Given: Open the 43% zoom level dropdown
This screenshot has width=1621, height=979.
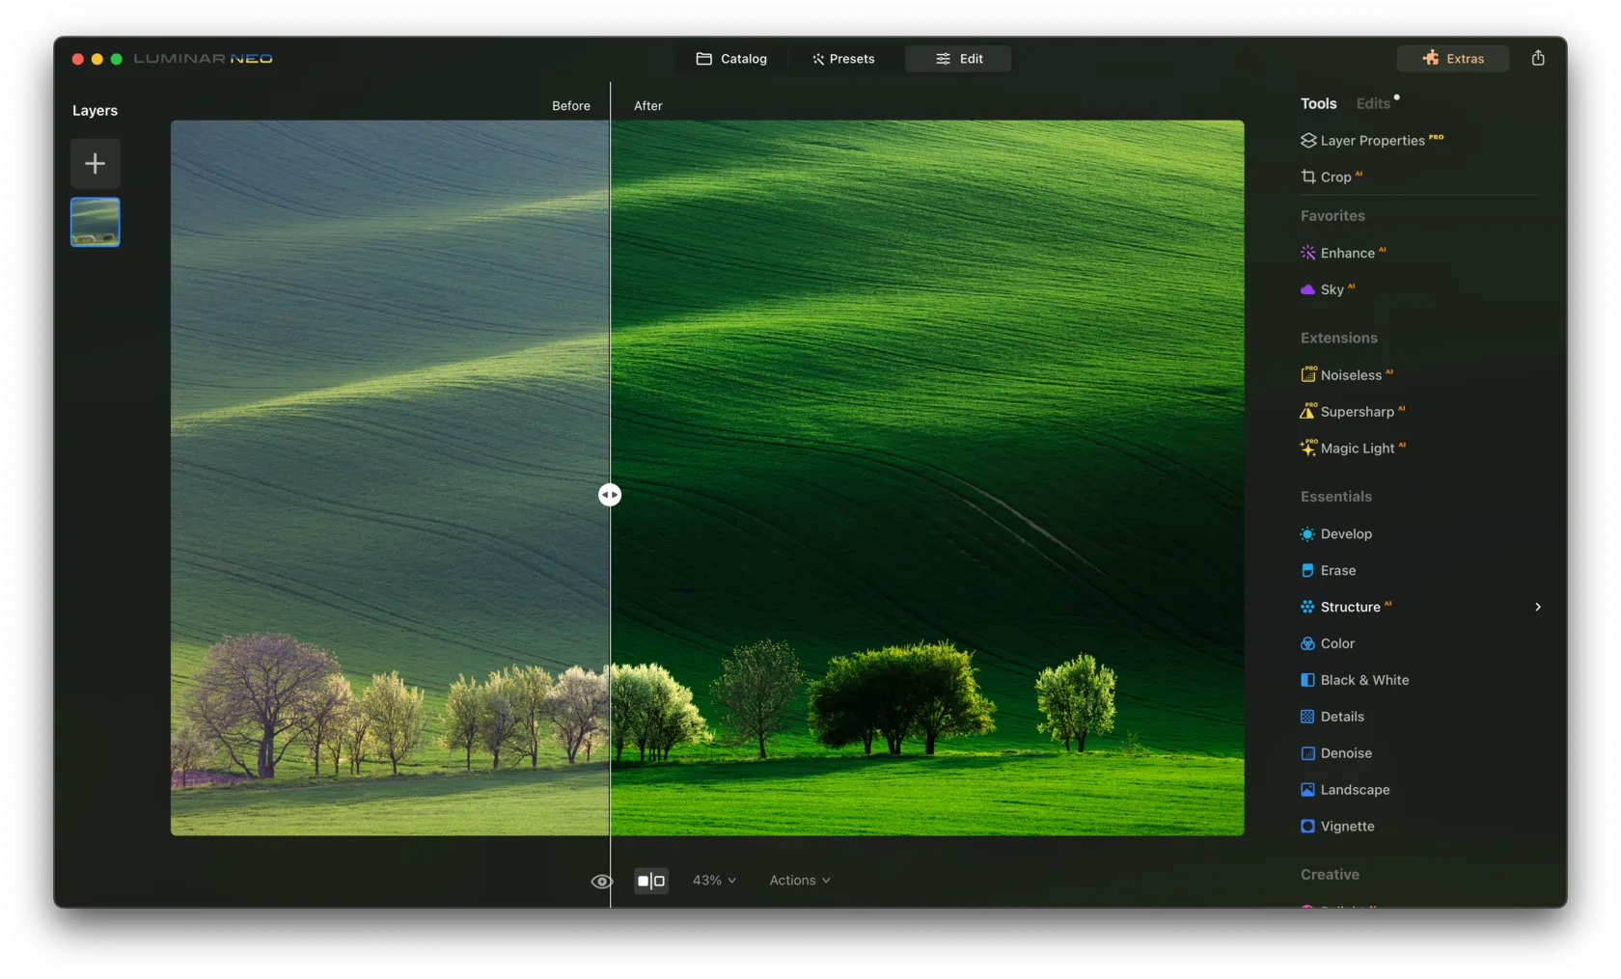Looking at the screenshot, I should (714, 881).
